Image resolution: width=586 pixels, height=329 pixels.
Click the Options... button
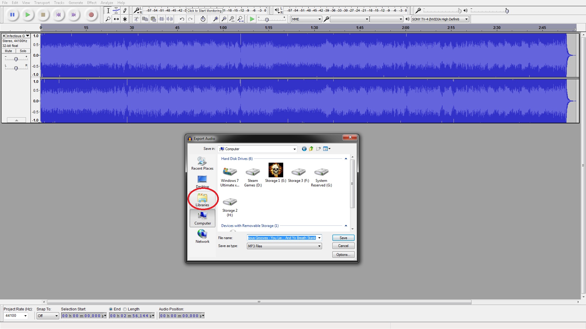(343, 255)
